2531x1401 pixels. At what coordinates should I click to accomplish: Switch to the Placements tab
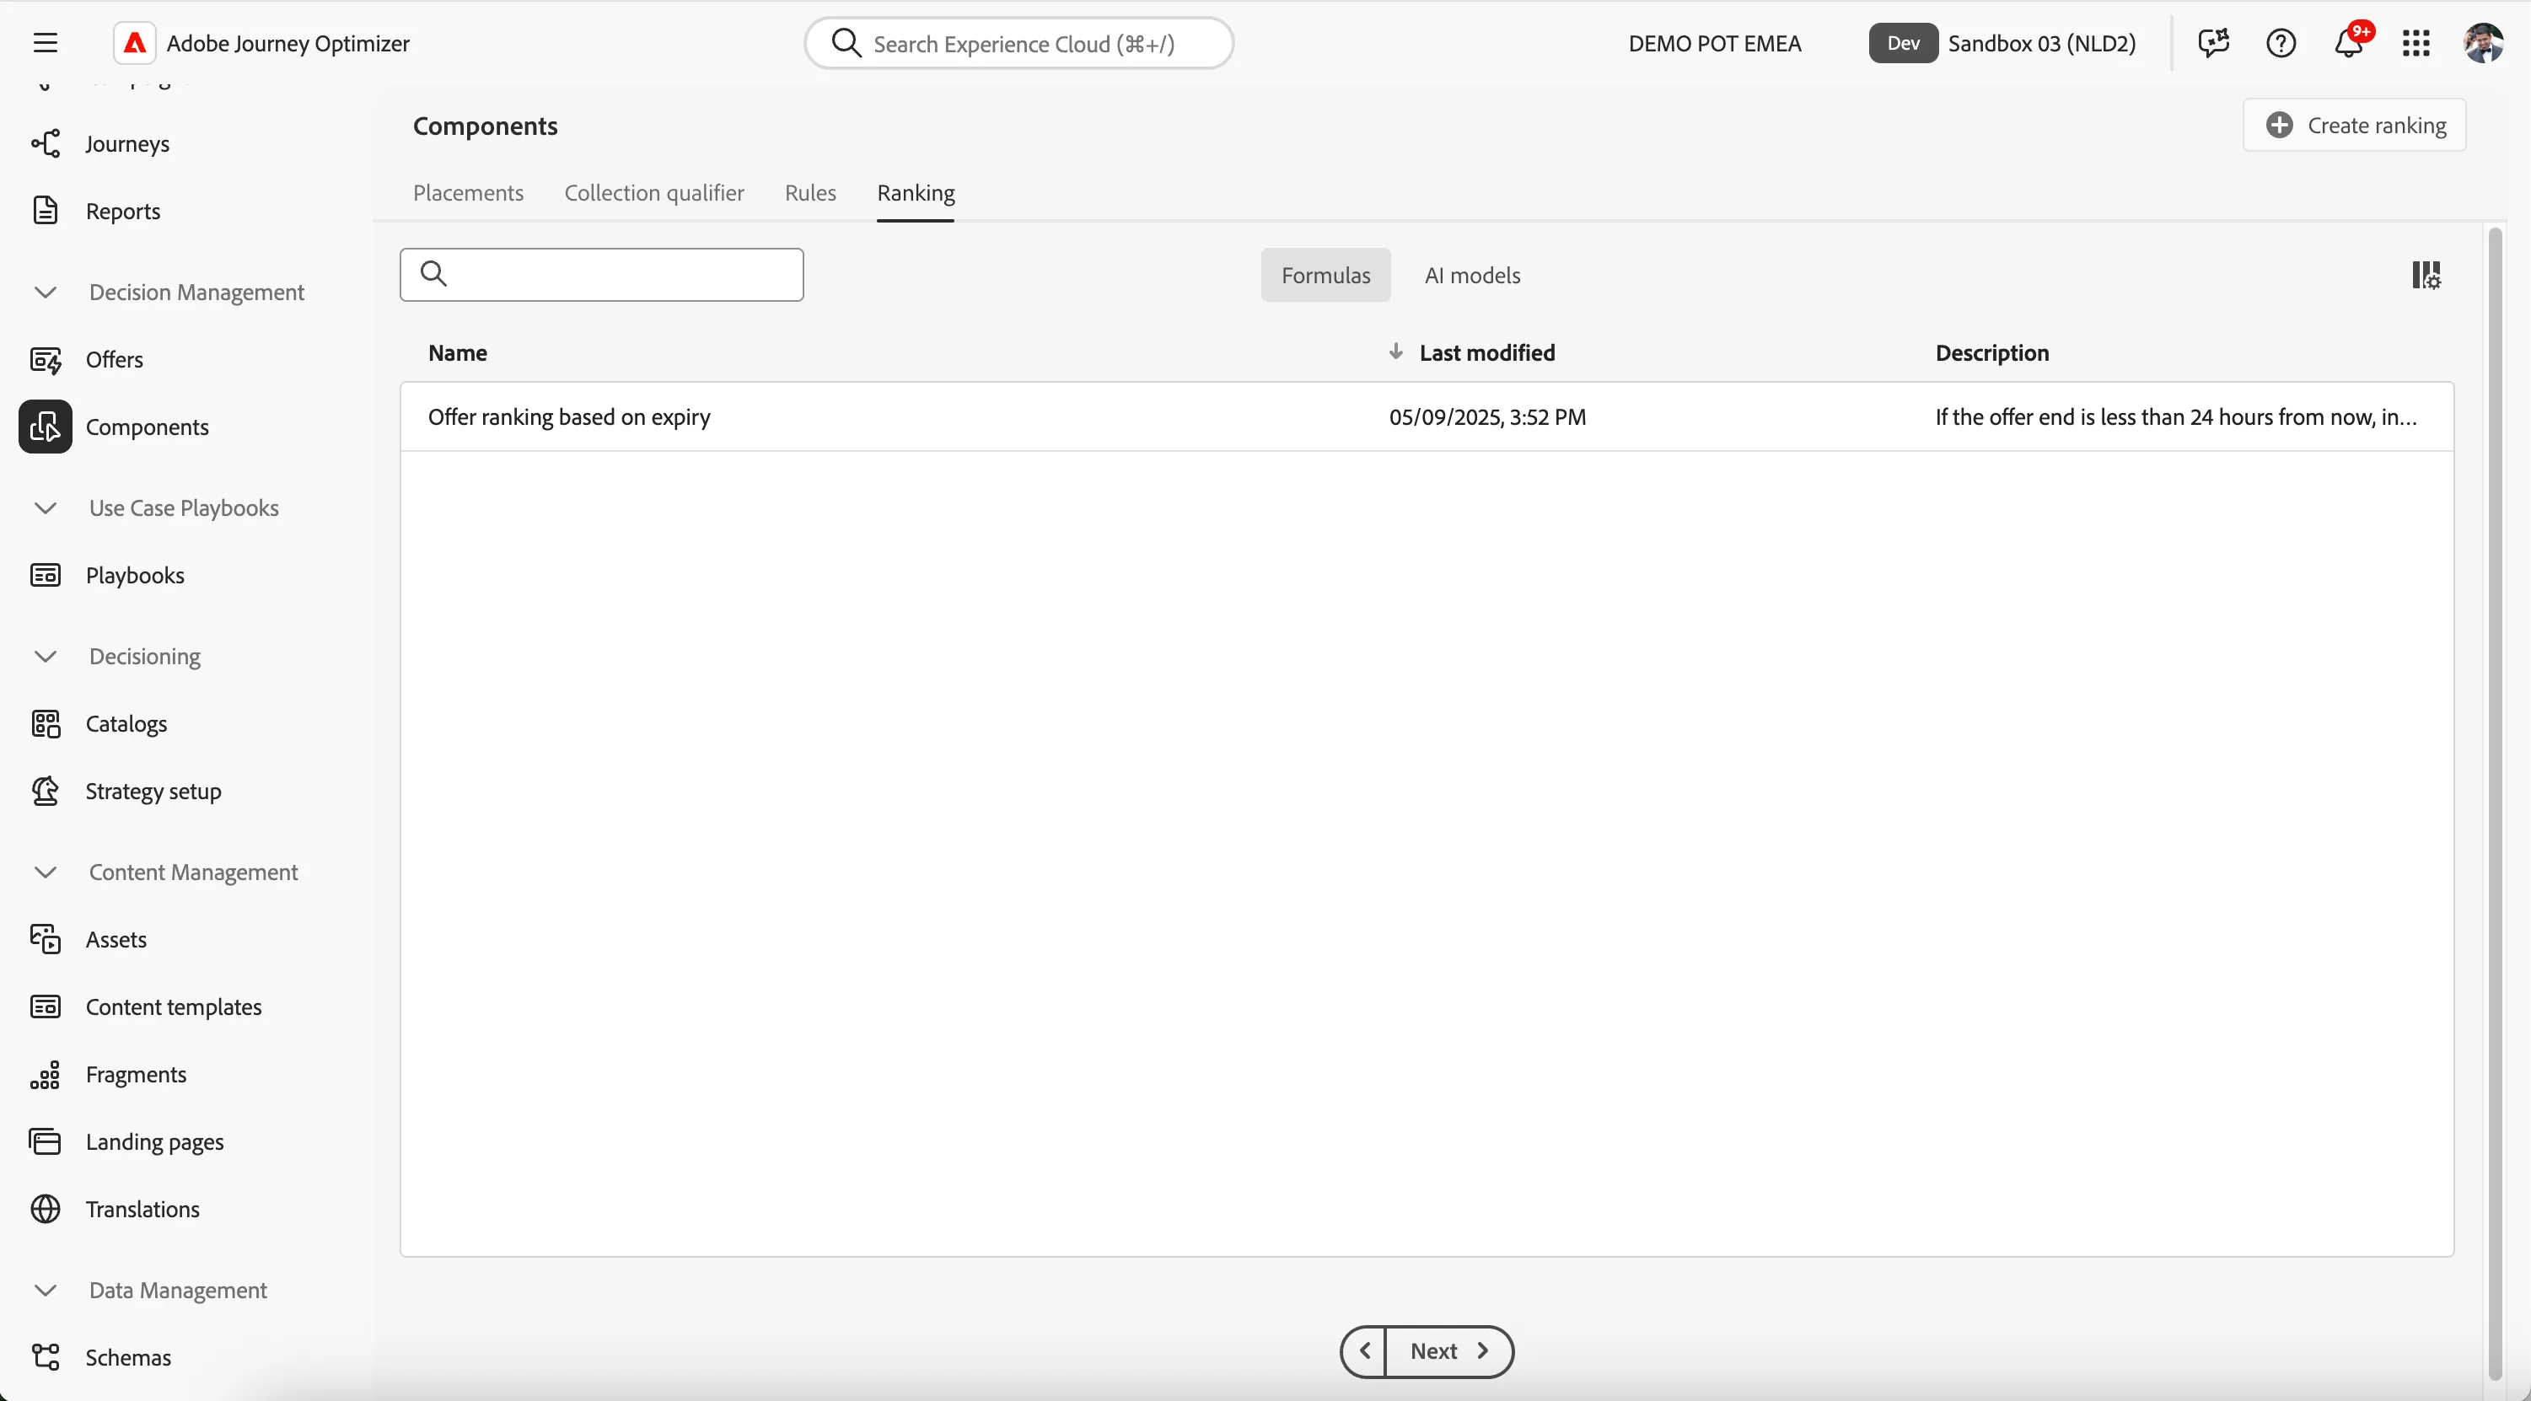click(x=468, y=192)
